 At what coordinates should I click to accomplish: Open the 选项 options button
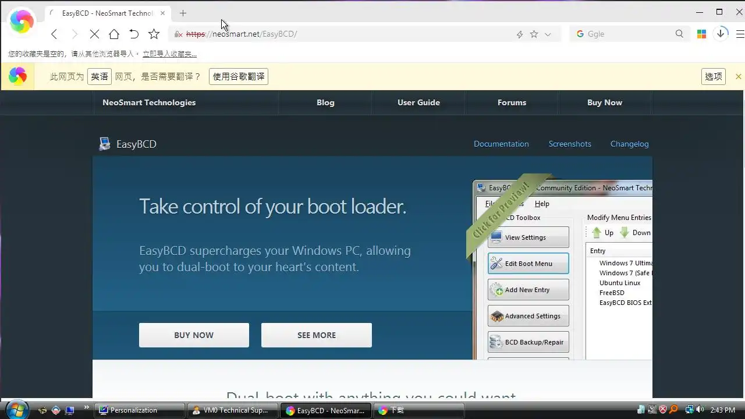714,76
